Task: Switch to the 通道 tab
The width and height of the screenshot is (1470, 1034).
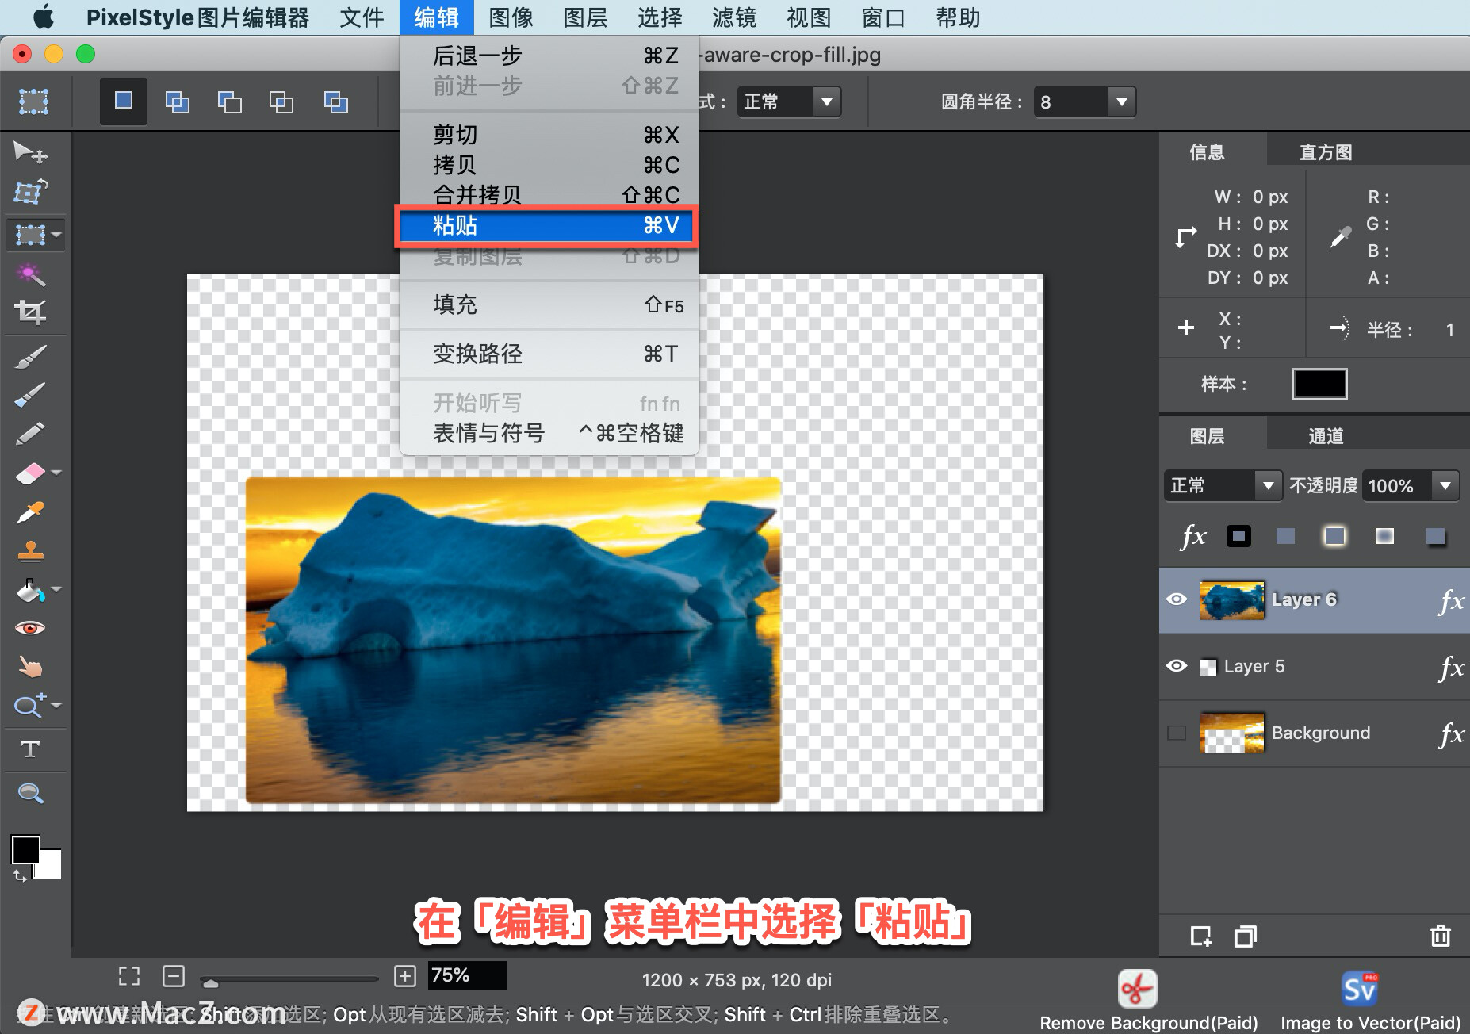Action: pos(1326,435)
